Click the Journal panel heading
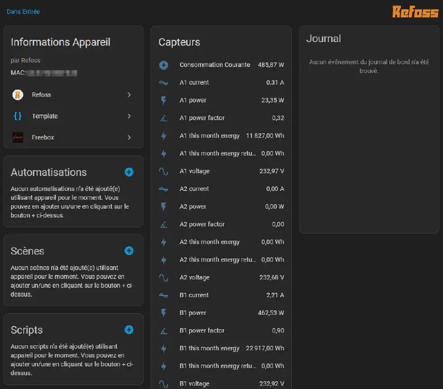This screenshot has height=389, width=443. tap(323, 39)
